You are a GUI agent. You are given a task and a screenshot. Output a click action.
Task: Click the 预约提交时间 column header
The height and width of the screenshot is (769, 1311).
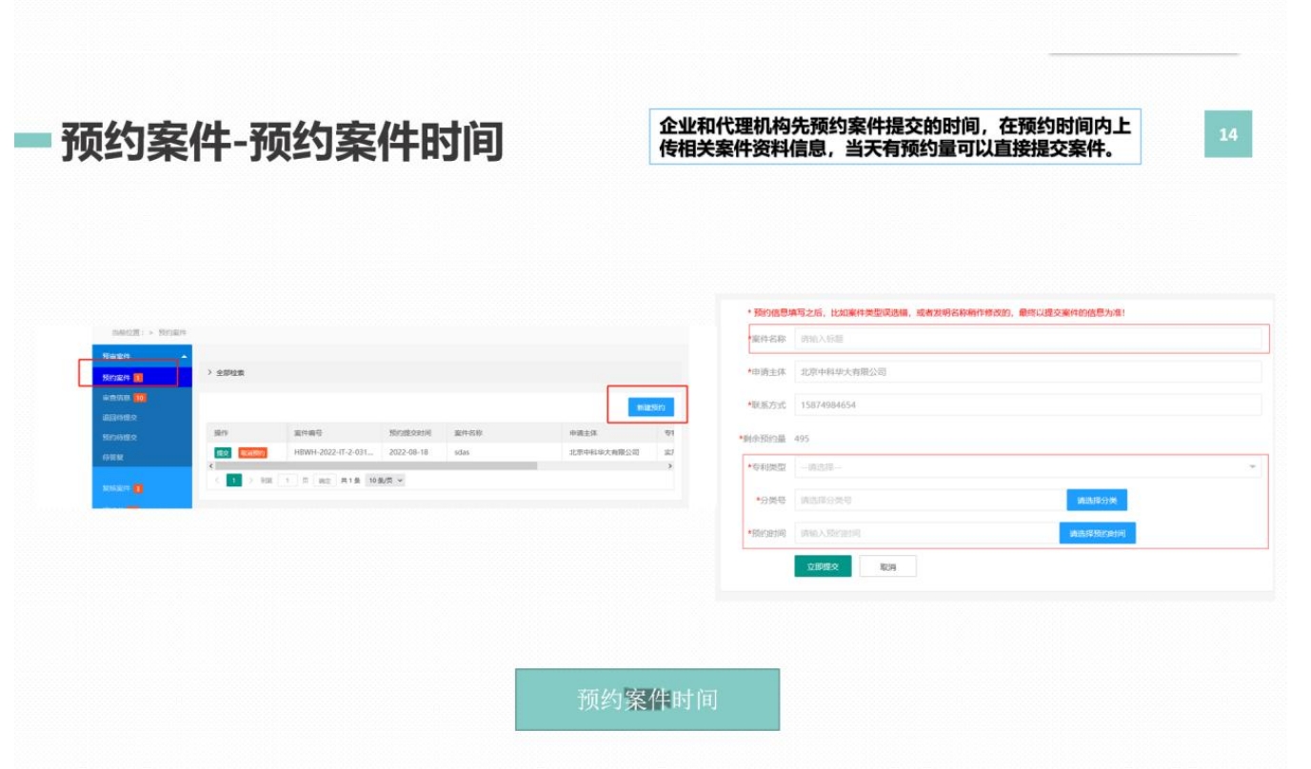point(415,433)
